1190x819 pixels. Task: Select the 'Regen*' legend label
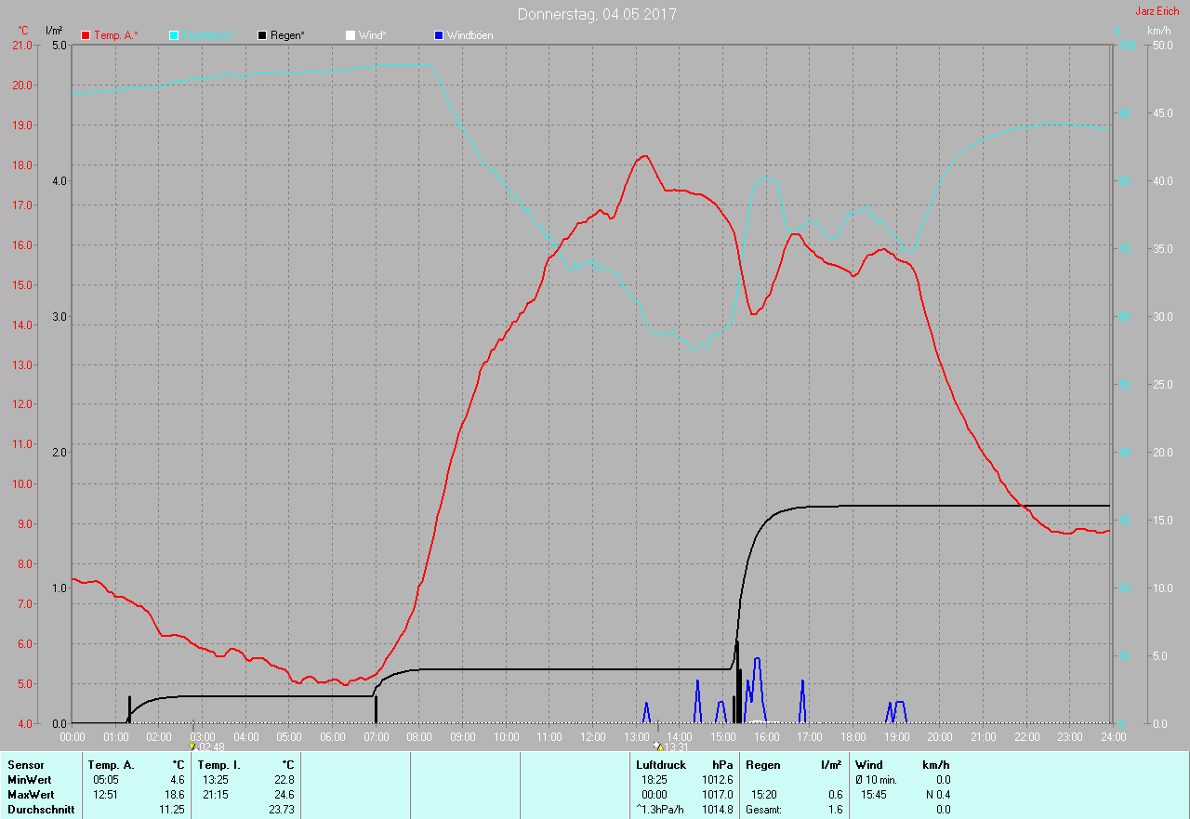tap(288, 35)
